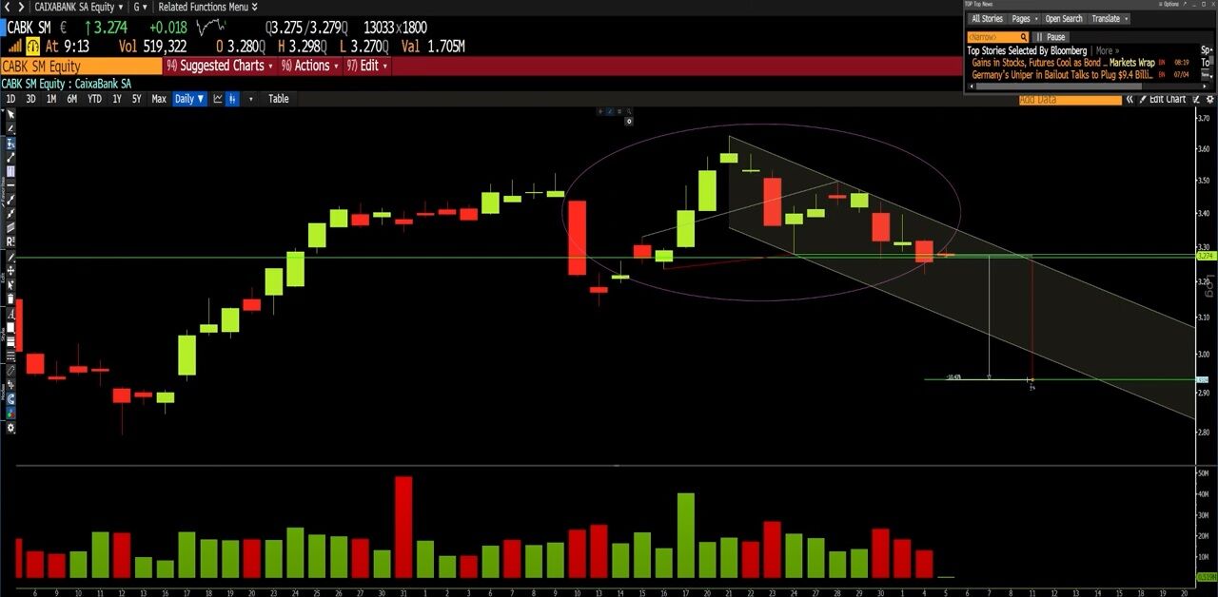The height and width of the screenshot is (597, 1218).
Task: Click the magnifier search icon in Narrow field
Action: [x=1024, y=37]
